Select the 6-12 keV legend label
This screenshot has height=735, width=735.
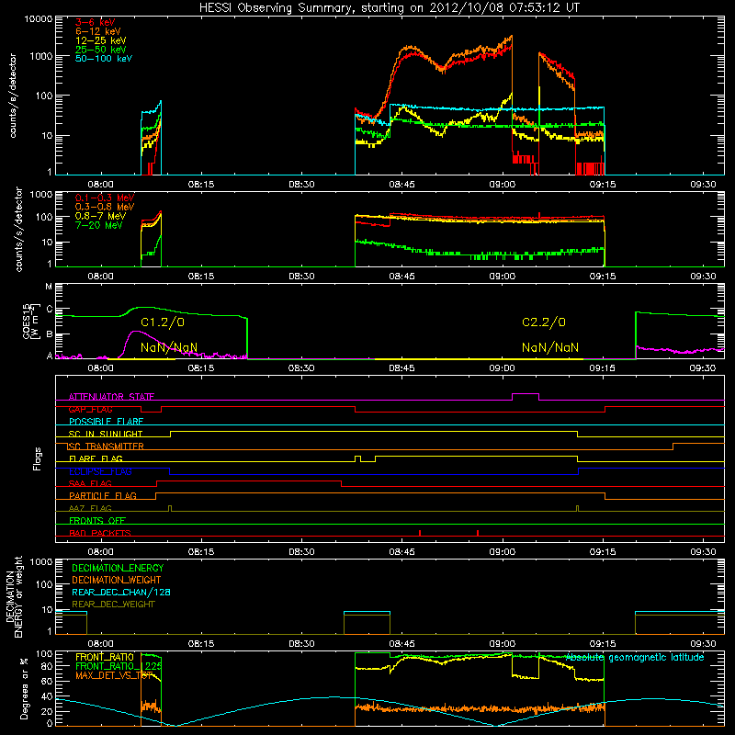coord(98,31)
